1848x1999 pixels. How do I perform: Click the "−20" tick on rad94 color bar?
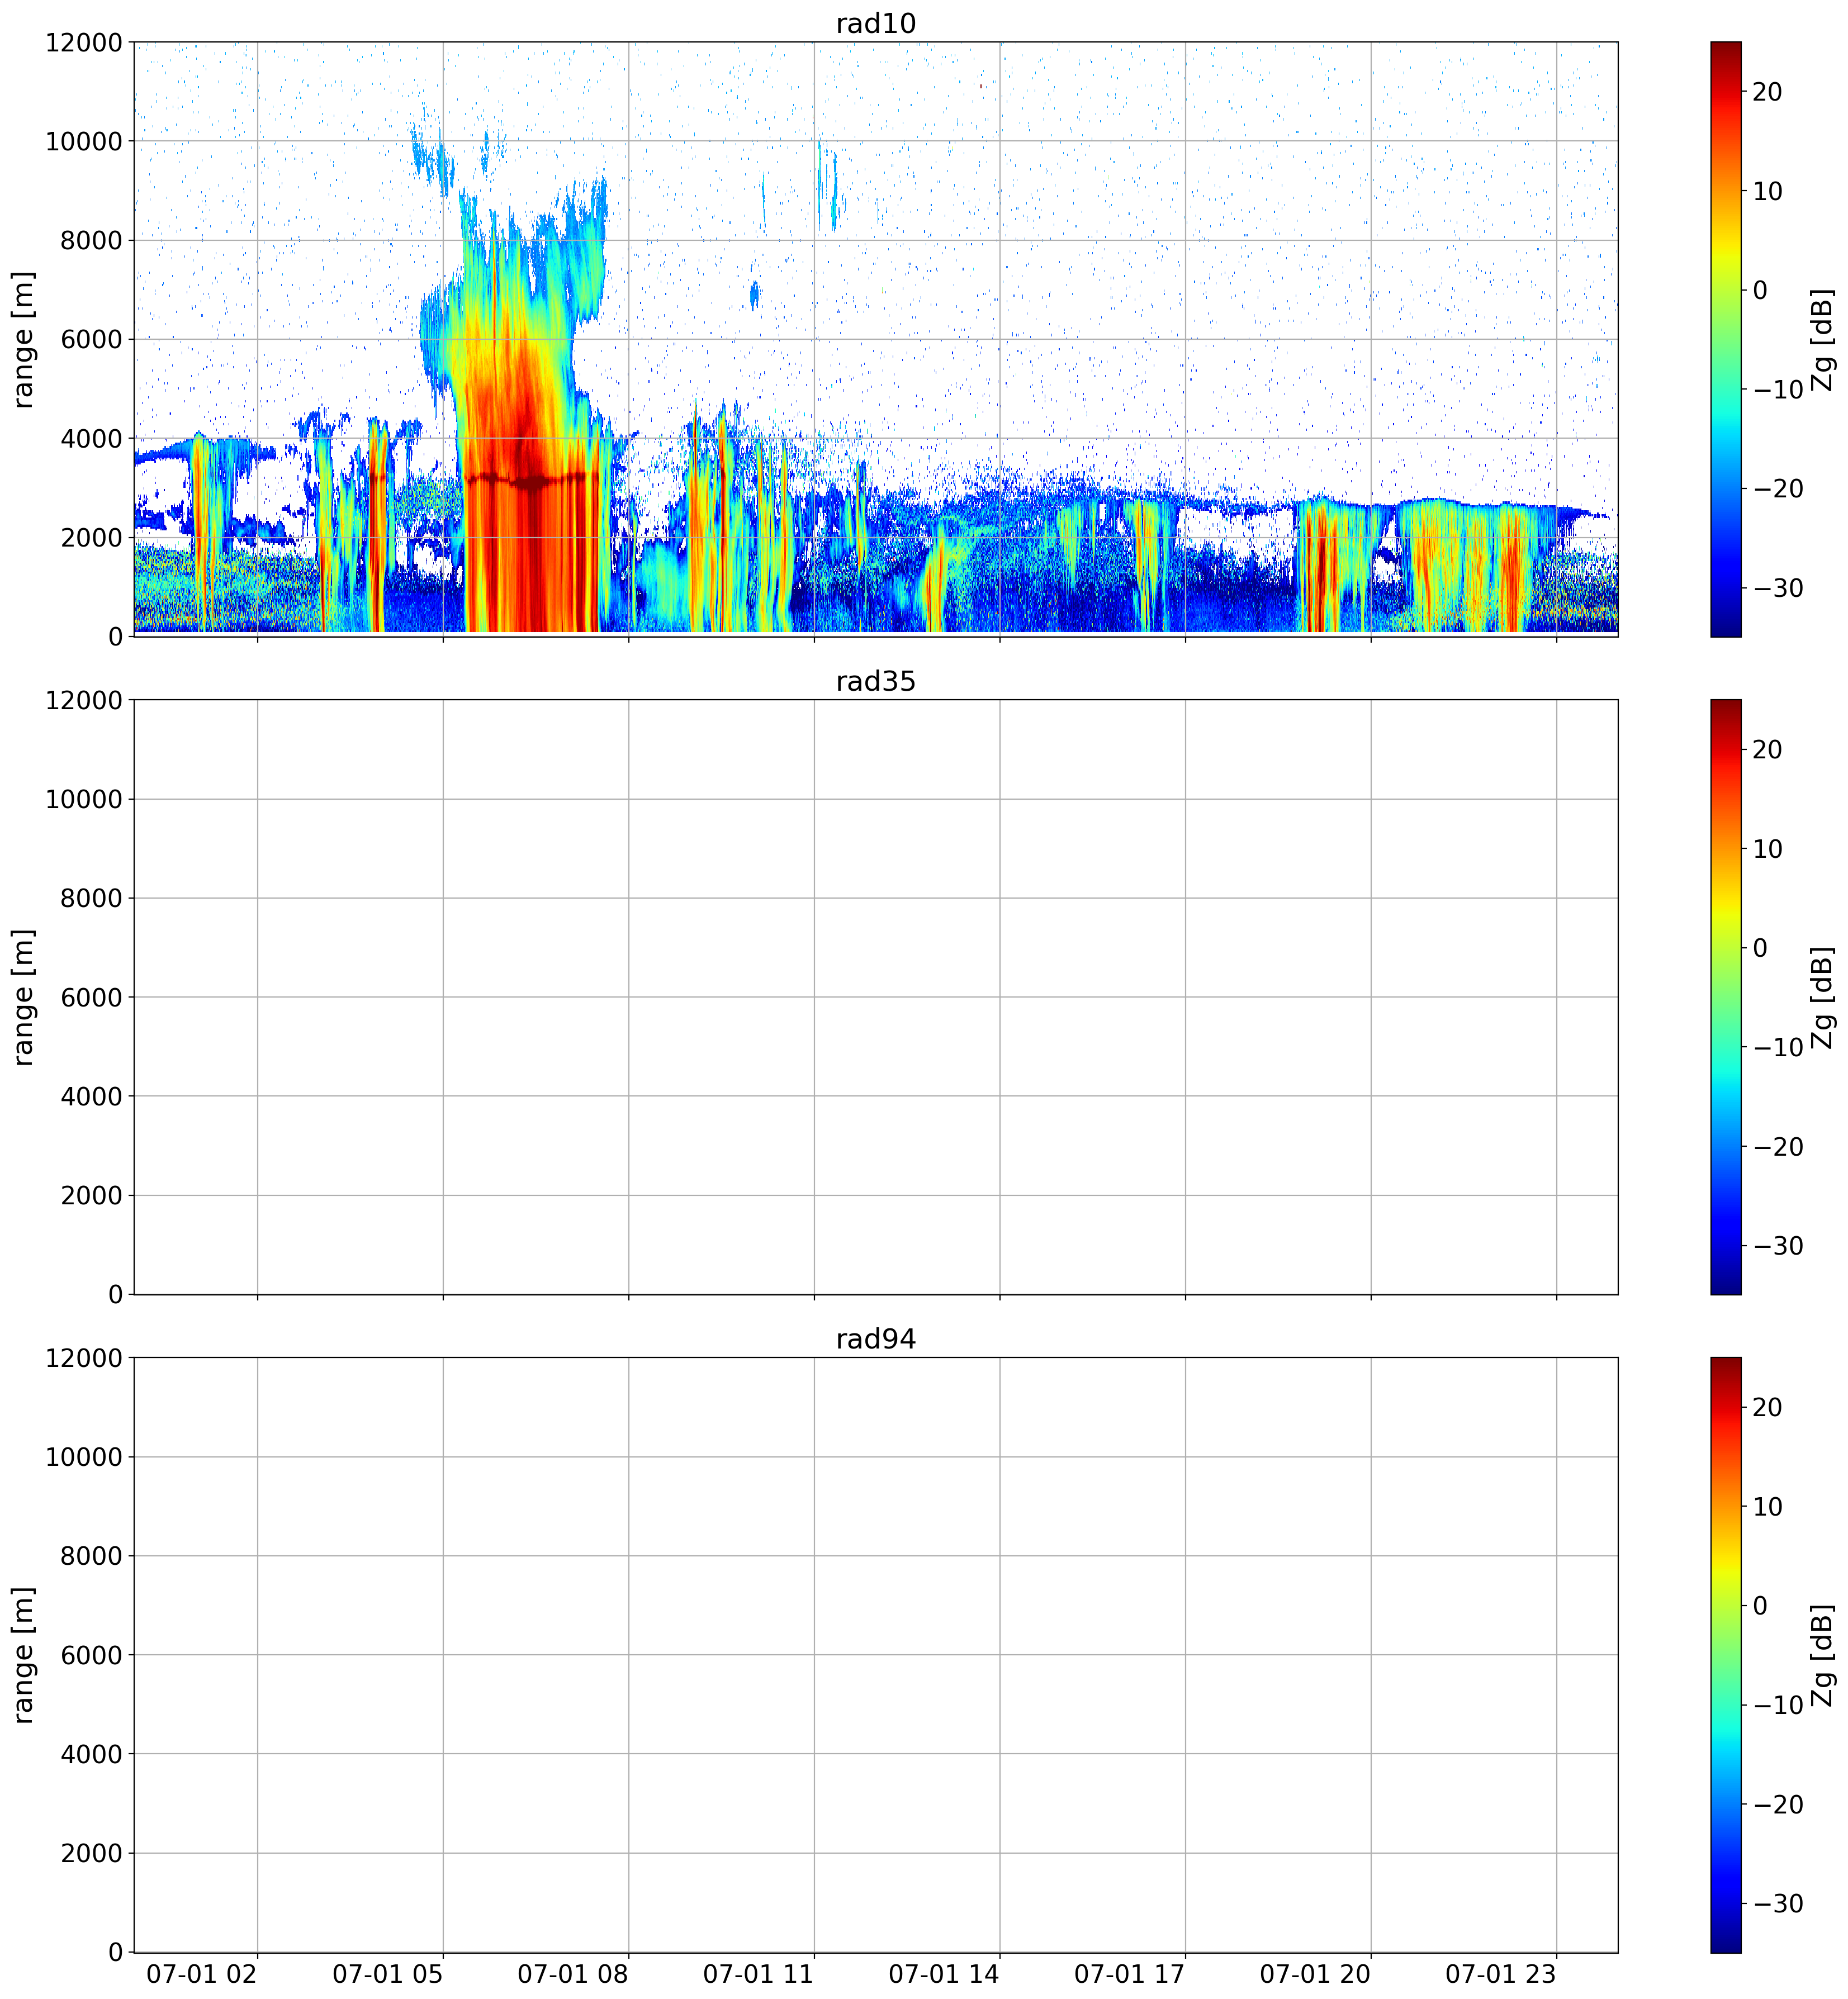point(1778,1804)
